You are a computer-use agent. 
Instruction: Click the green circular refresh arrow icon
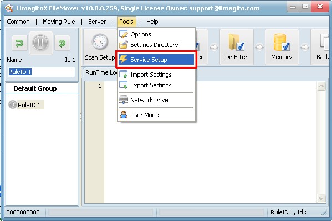tap(62, 43)
